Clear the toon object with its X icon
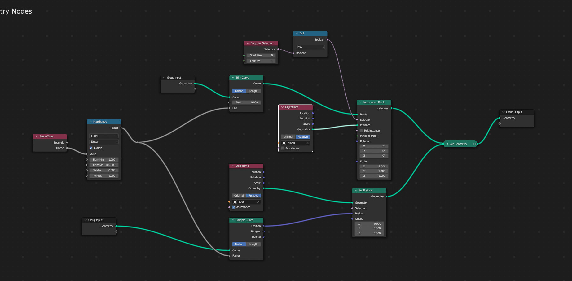 point(258,202)
